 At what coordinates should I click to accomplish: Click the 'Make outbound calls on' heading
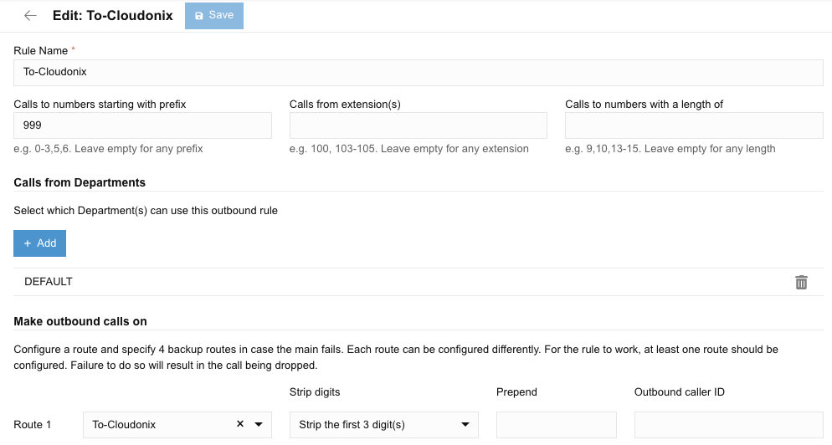point(80,321)
